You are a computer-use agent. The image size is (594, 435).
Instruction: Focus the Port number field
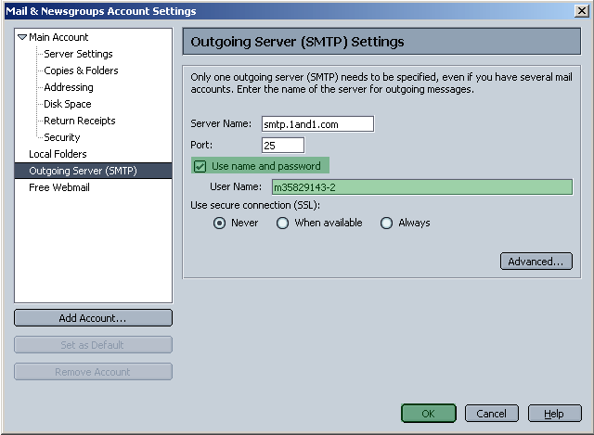click(x=283, y=145)
